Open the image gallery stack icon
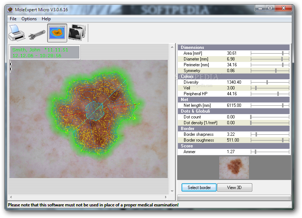 [77, 32]
